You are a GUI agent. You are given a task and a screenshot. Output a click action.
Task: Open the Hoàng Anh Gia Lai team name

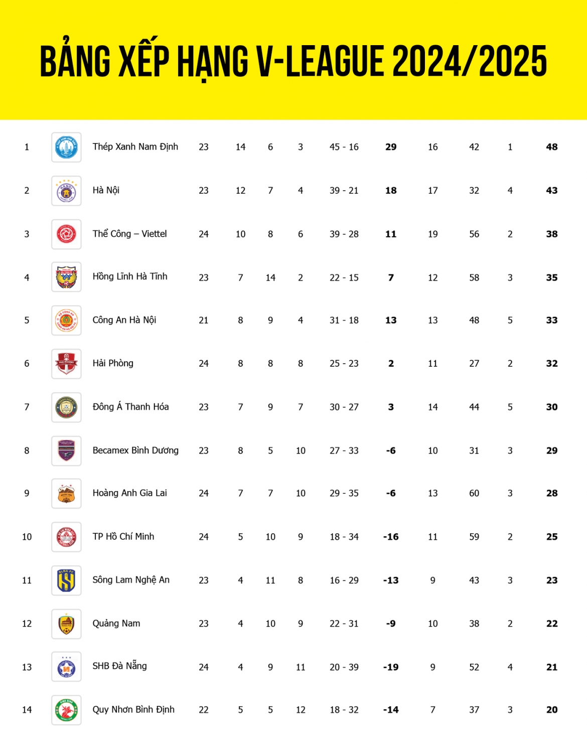coord(129,493)
